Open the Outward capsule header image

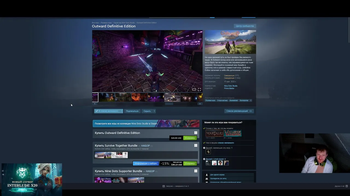[x=230, y=42]
